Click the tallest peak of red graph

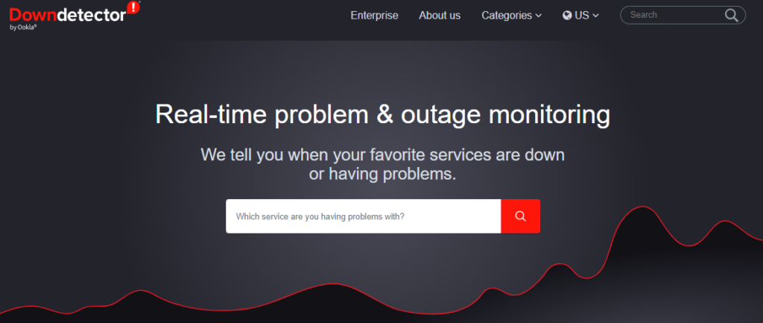[x=642, y=208]
